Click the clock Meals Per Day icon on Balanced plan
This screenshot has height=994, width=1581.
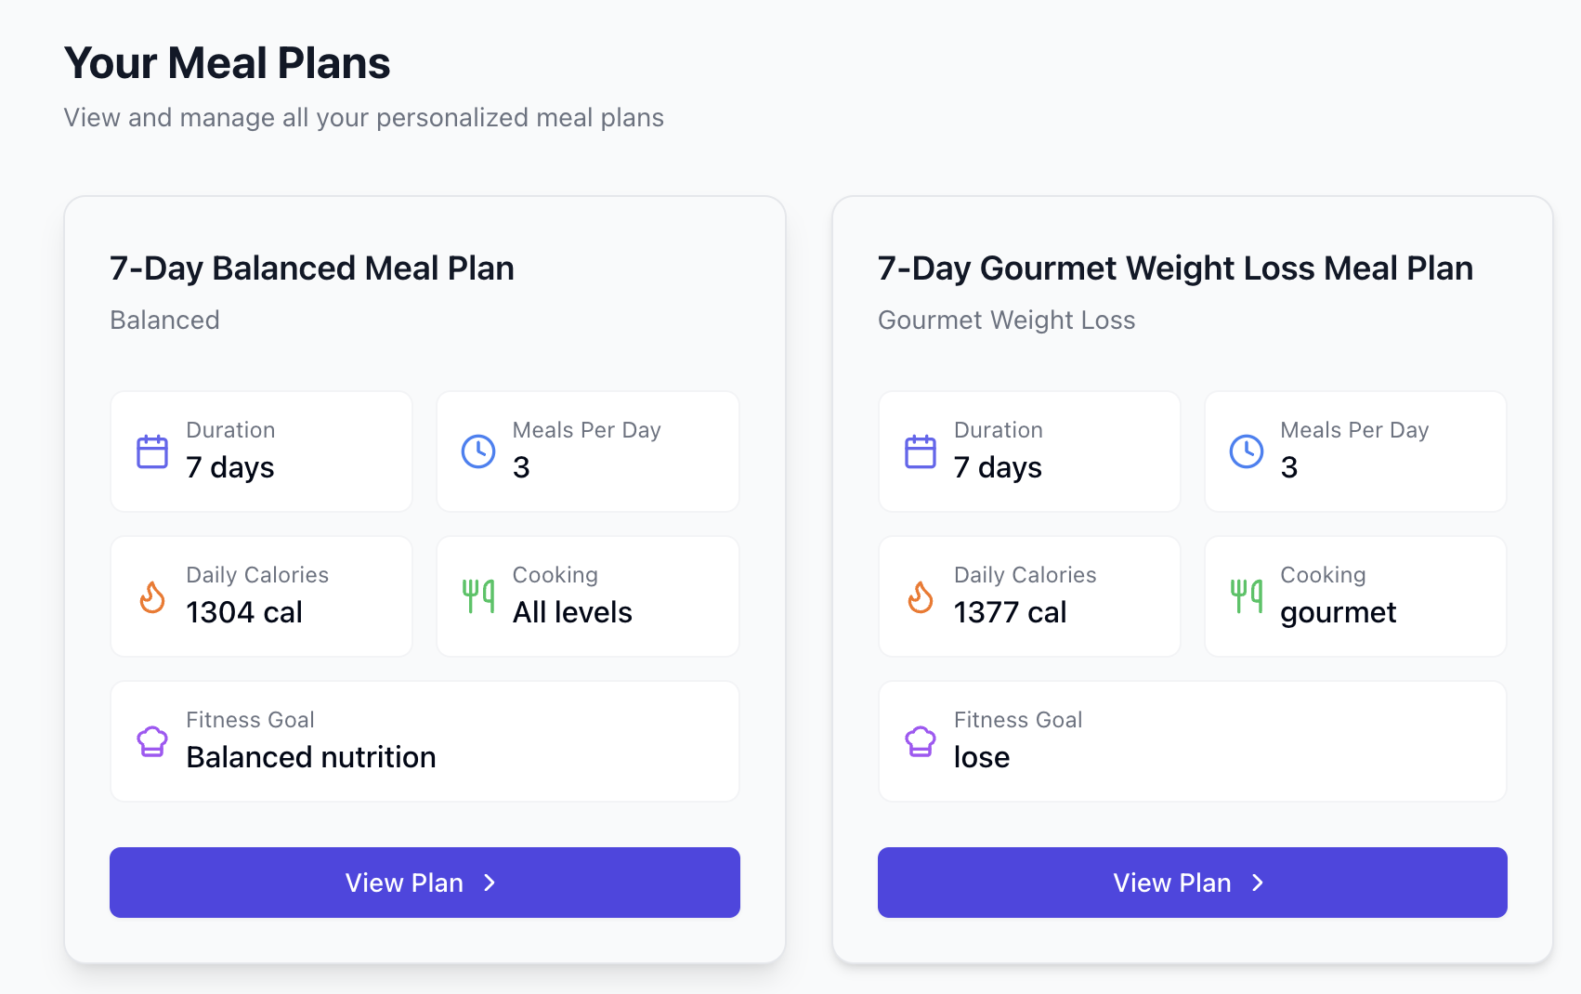pyautogui.click(x=478, y=451)
